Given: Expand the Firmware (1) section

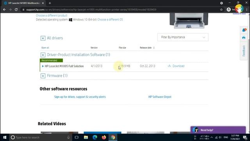Looking at the screenshot, I should click(43, 76).
